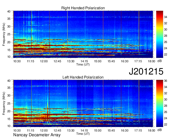
Task: Click the 18:00 tick on Left Handed plot
Action: (x=151, y=130)
